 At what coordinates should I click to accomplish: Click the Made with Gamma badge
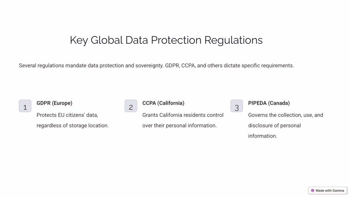coord(328,191)
